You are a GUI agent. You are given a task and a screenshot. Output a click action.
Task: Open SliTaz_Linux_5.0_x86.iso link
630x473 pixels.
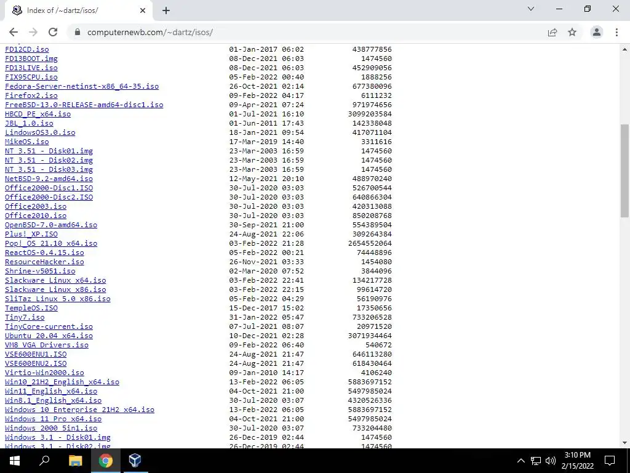coord(58,299)
